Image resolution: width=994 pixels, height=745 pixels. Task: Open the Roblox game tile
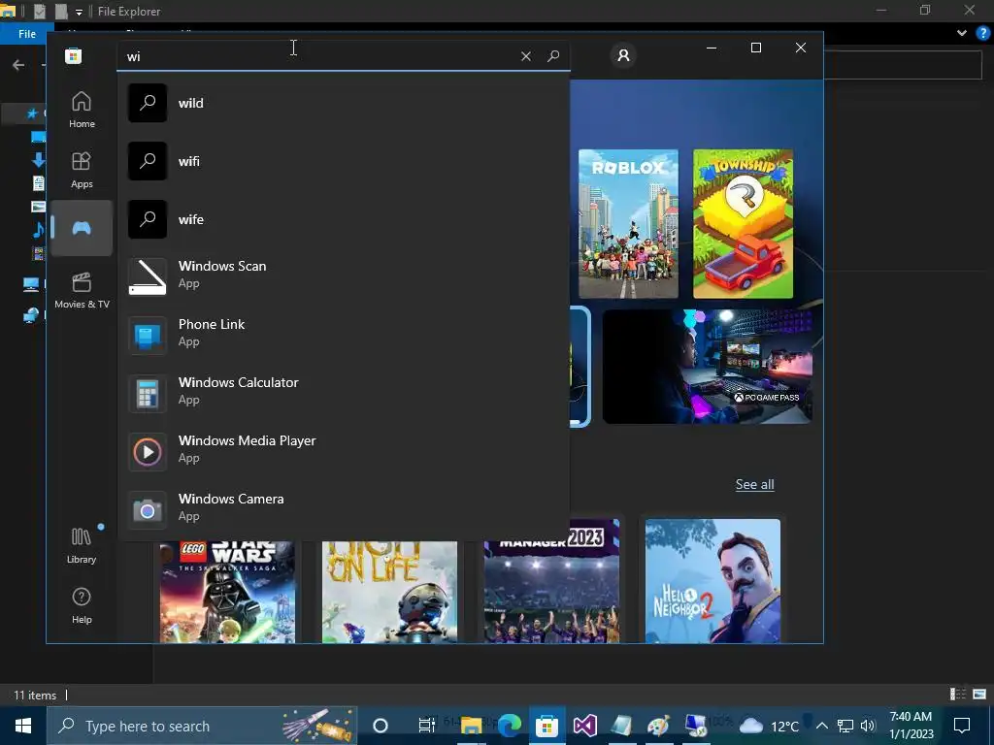[628, 224]
